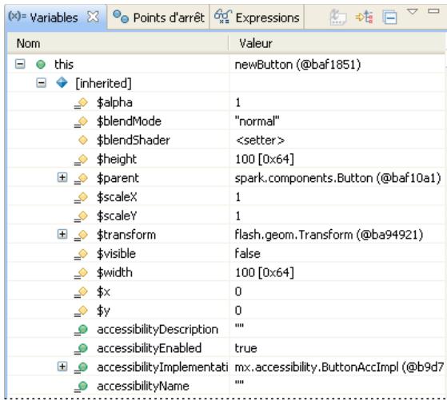The width and height of the screenshot is (447, 400).
Task: Click the $transform variable icon
Action: click(x=81, y=236)
